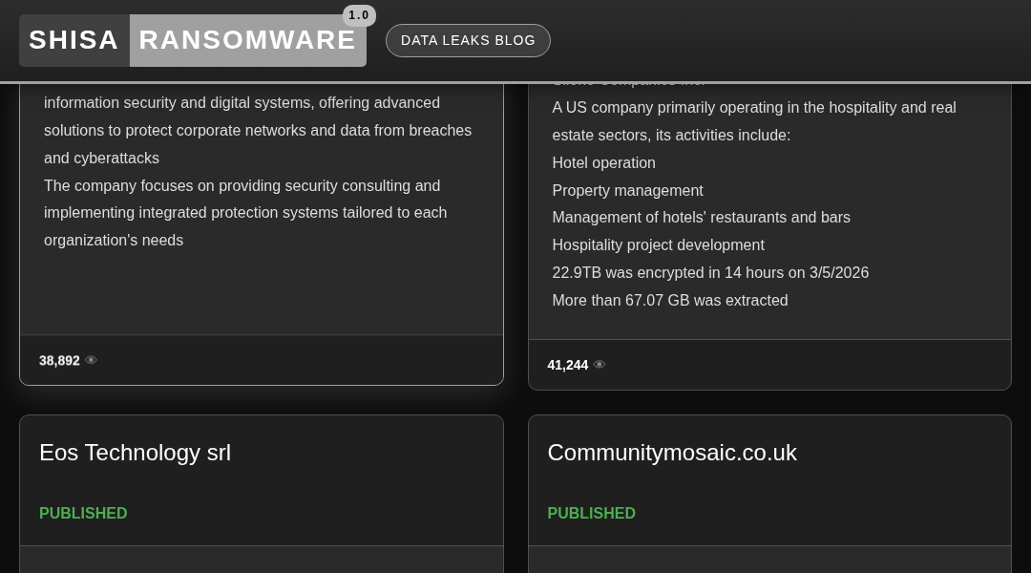Open the Eos Technology srl card title
The width and height of the screenshot is (1031, 573).
(x=135, y=453)
